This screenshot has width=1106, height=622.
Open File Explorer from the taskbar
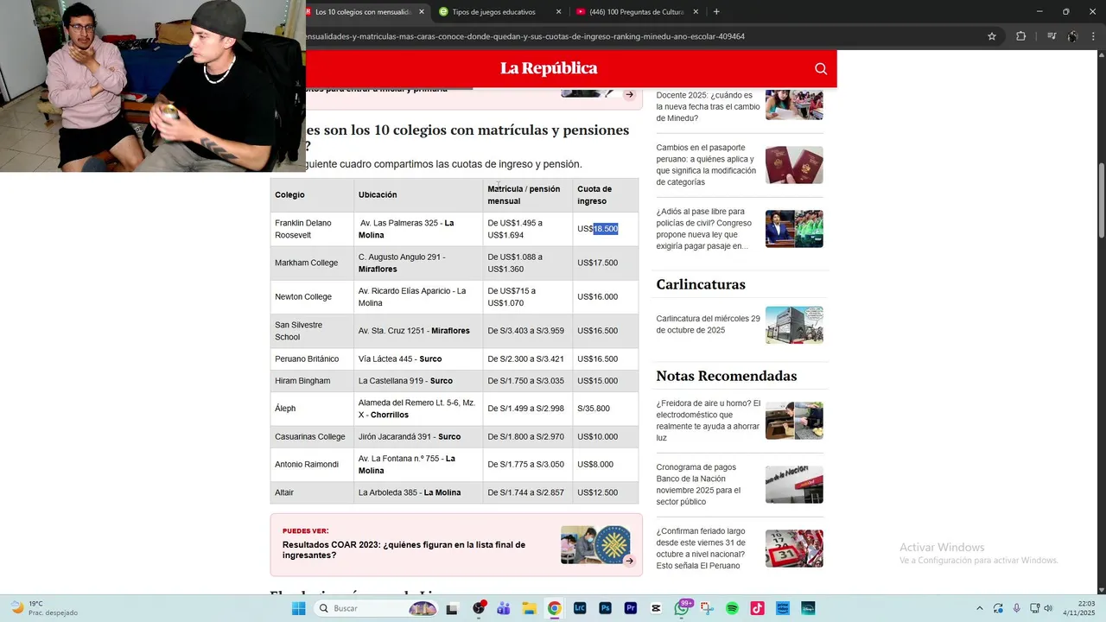[529, 608]
